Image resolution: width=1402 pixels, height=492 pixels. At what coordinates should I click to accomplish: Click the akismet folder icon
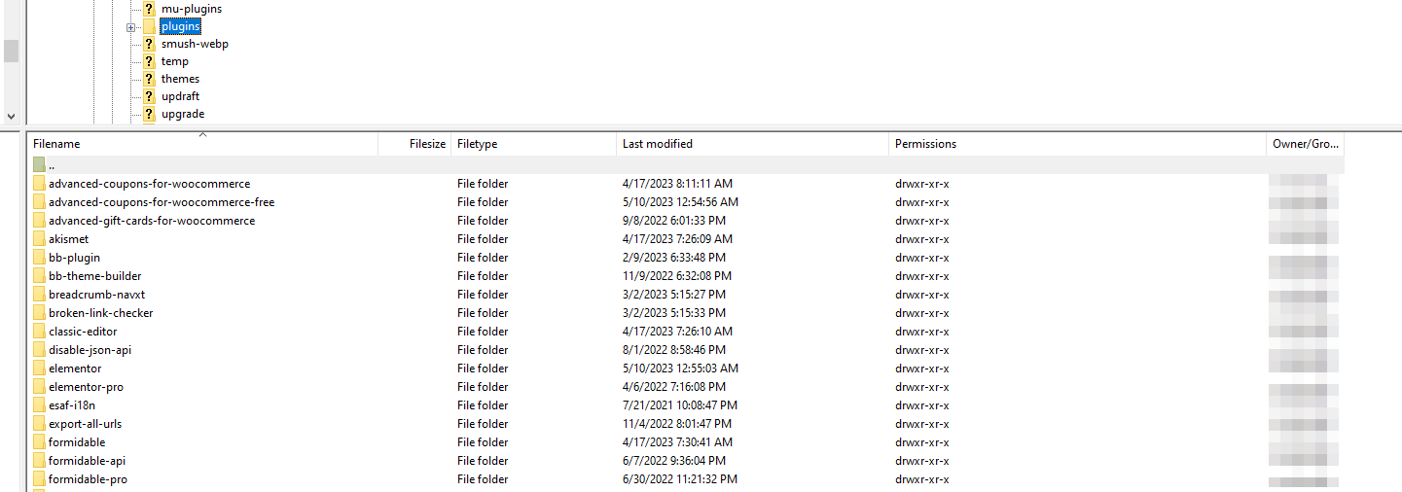click(x=39, y=239)
